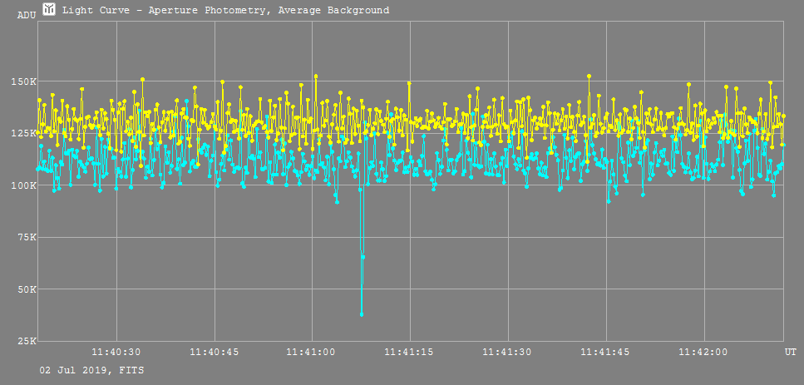Image resolution: width=804 pixels, height=385 pixels.
Task: Click the UT axis label
Action: pos(791,352)
